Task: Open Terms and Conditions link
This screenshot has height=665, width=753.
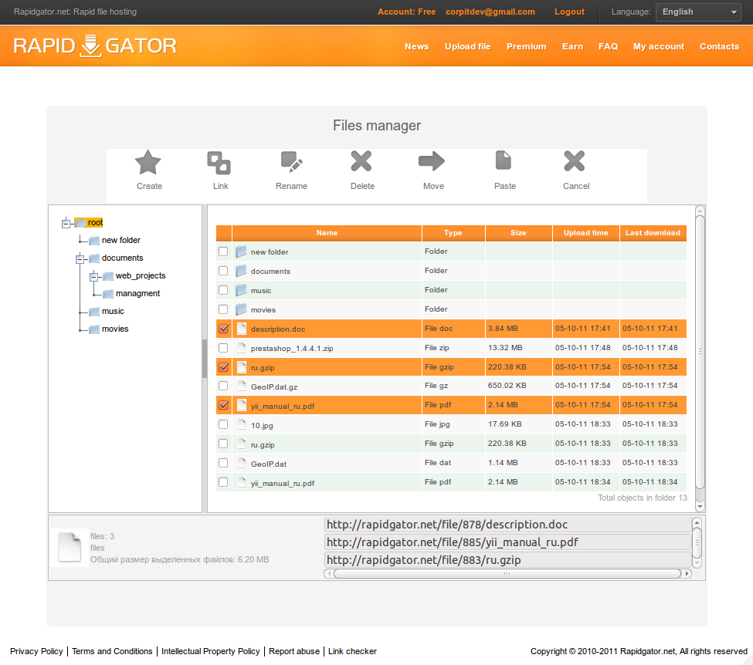Action: tap(112, 651)
